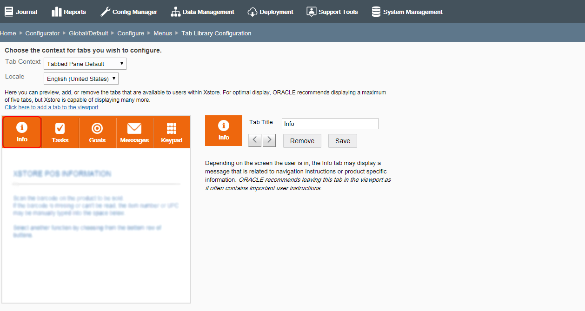Screen dimensions: 585x311
Task: Click inside the Tab Title field
Action: 330,124
